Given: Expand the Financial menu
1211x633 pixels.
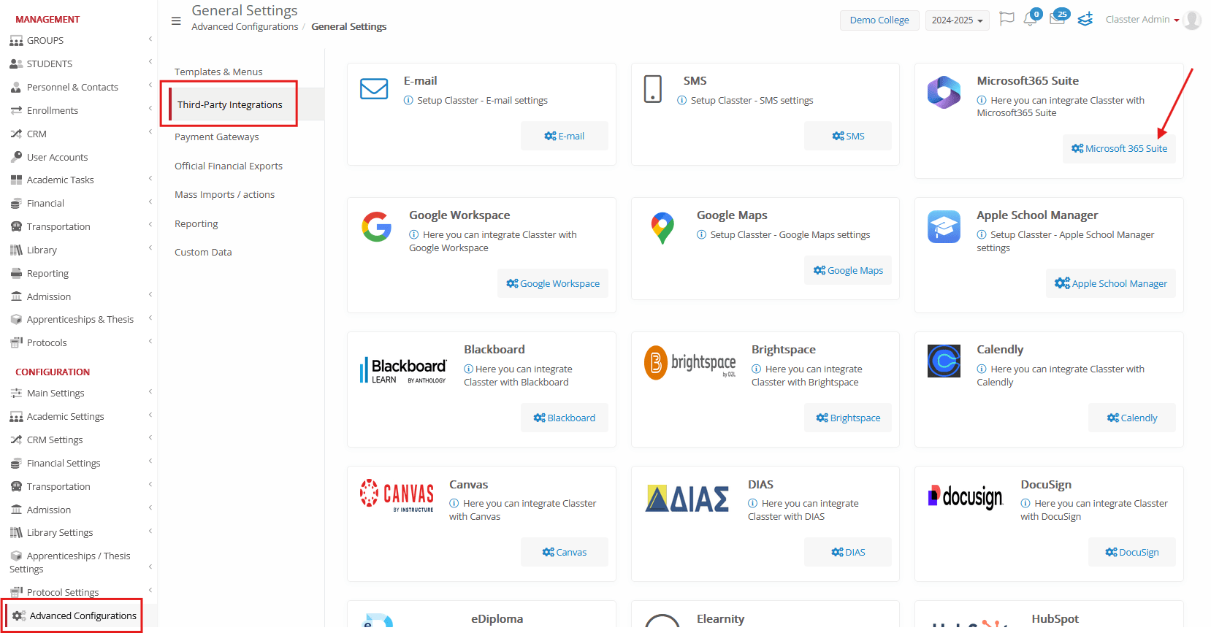Looking at the screenshot, I should 78,203.
